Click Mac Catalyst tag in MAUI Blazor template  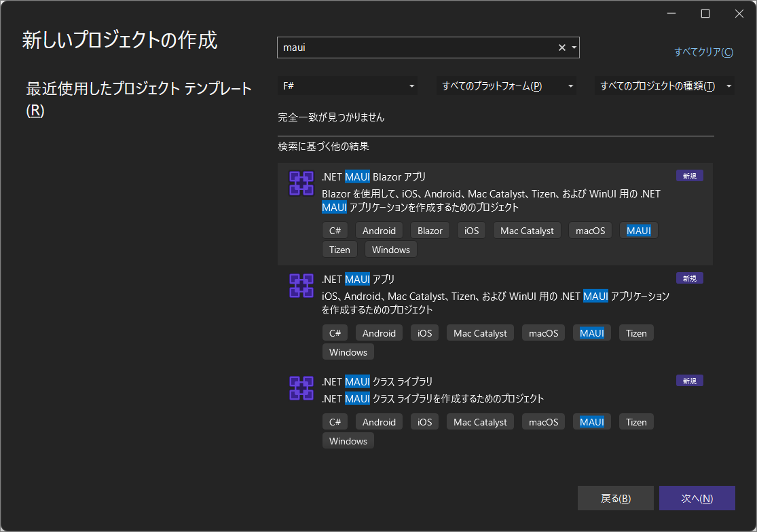[528, 231]
